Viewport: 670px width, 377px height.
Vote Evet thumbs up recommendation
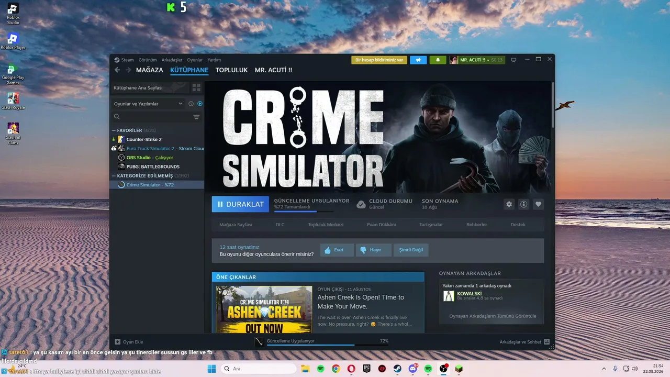[x=337, y=250]
